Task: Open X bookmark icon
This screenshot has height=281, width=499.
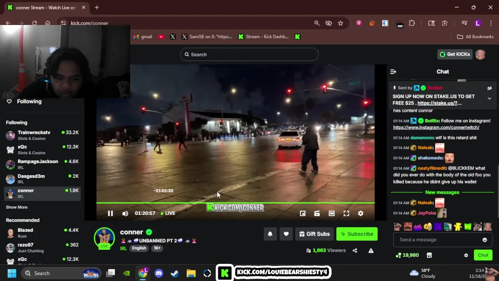Action: (173, 37)
